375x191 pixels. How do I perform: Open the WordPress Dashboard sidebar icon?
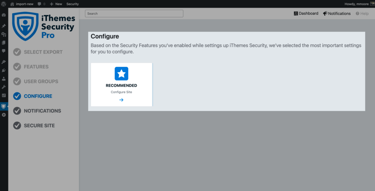pos(4,15)
